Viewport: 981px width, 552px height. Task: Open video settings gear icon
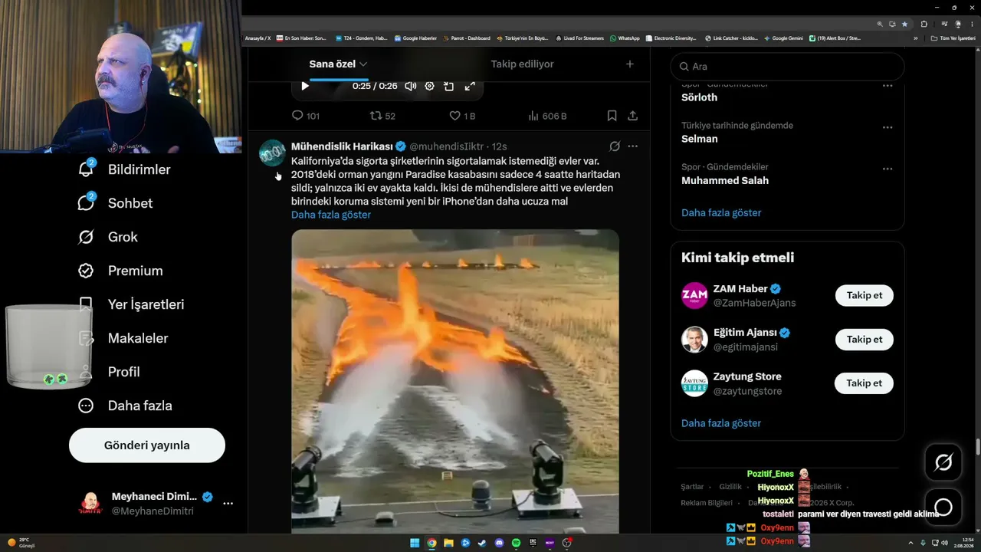[x=429, y=86]
